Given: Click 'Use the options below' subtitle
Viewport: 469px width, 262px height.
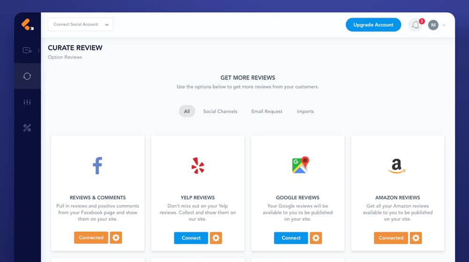Looking at the screenshot, I should (248, 87).
